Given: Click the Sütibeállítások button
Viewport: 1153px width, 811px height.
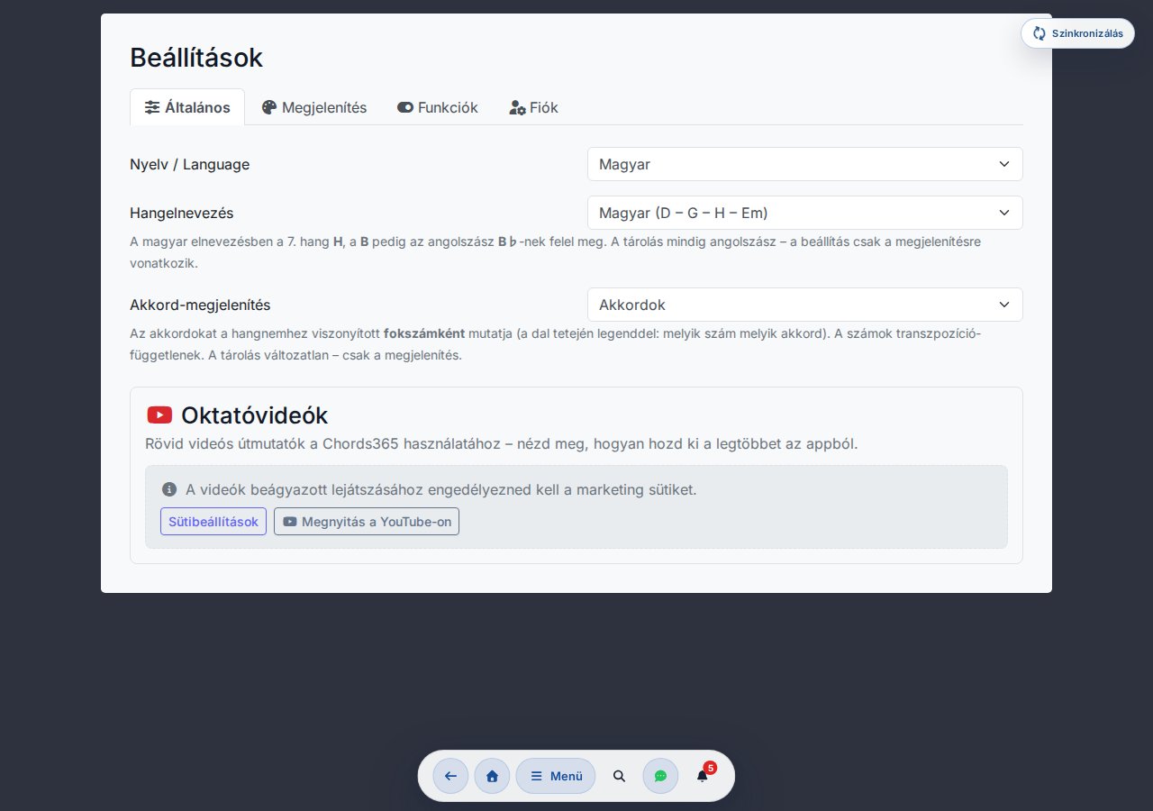Looking at the screenshot, I should click(x=213, y=522).
